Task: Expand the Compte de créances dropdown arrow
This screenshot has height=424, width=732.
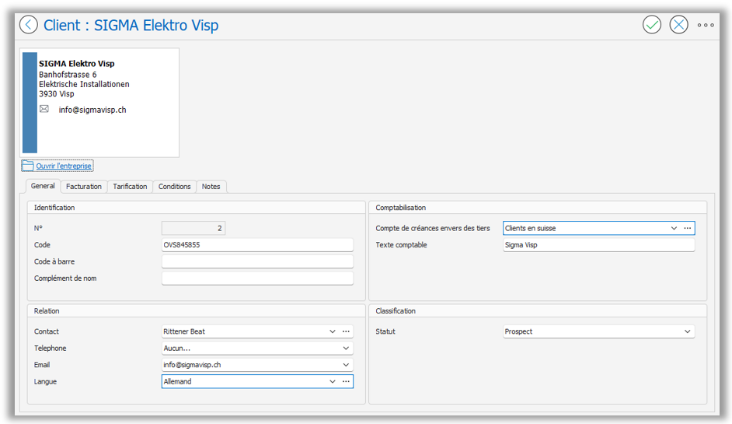Action: pos(674,228)
